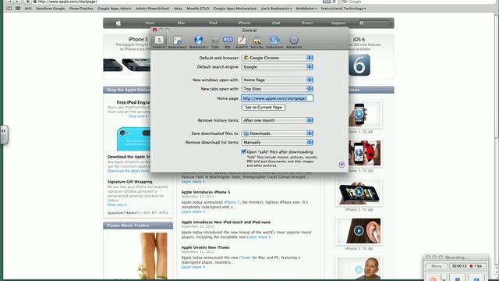Click Support in the Apple navigation bar

click(338, 23)
